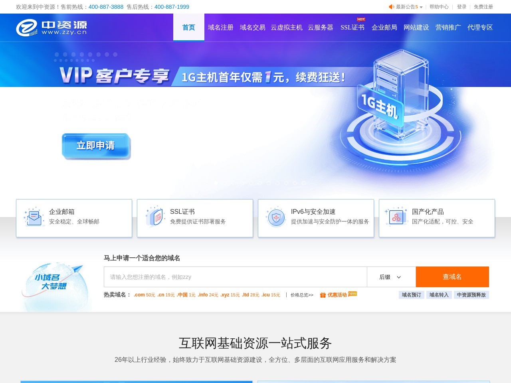Click the gift icon beside 优惠活动
Image resolution: width=511 pixels, height=383 pixels.
[x=323, y=295]
